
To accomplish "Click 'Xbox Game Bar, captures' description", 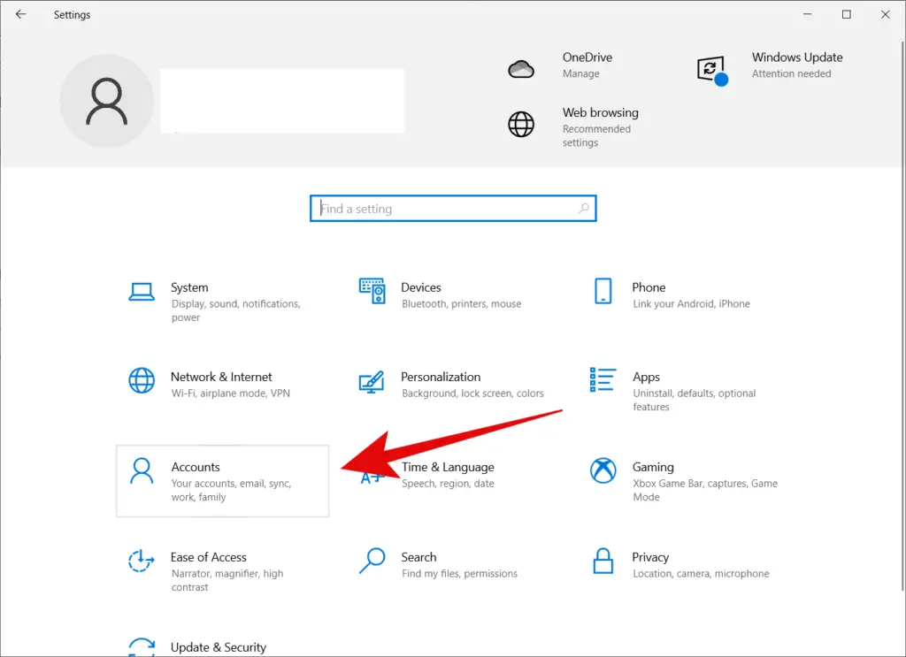I will point(705,490).
